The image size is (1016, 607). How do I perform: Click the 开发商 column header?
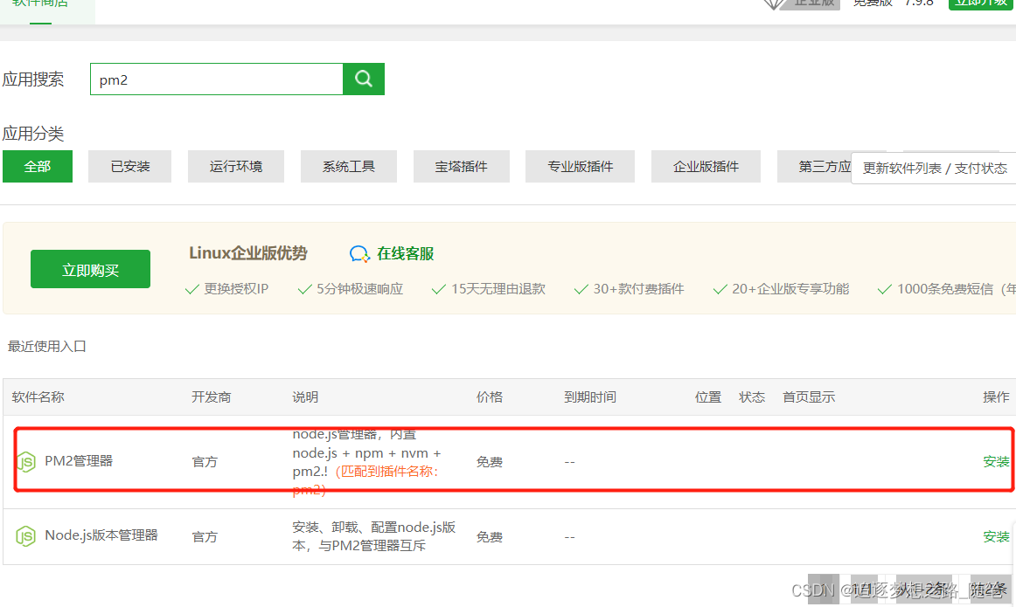pos(212,397)
